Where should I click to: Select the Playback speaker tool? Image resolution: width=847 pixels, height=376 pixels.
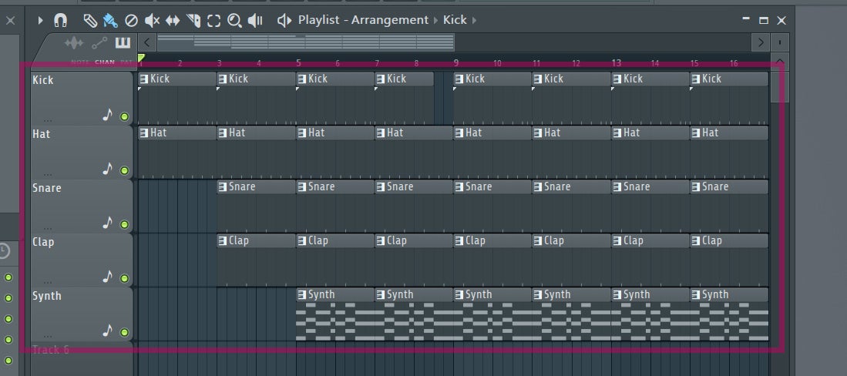(x=255, y=21)
